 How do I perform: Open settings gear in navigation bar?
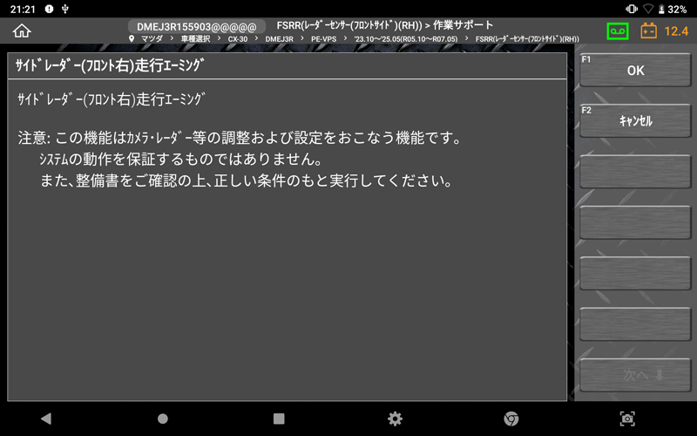point(395,419)
